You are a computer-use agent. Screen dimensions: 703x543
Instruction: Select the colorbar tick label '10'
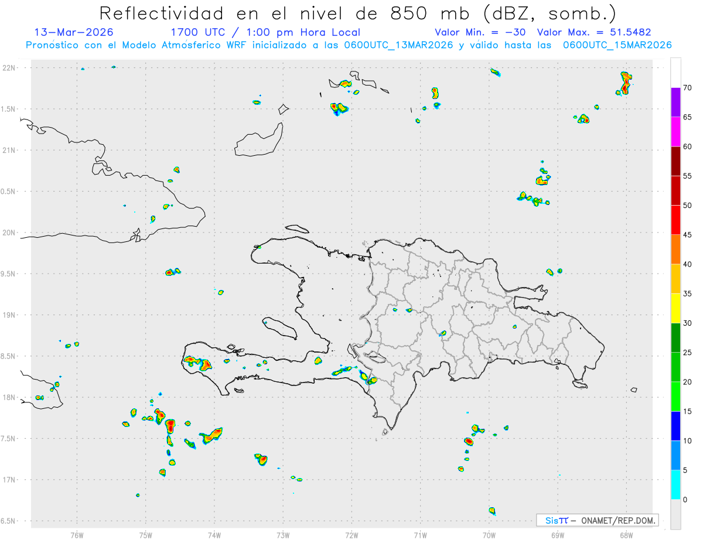[x=688, y=440]
